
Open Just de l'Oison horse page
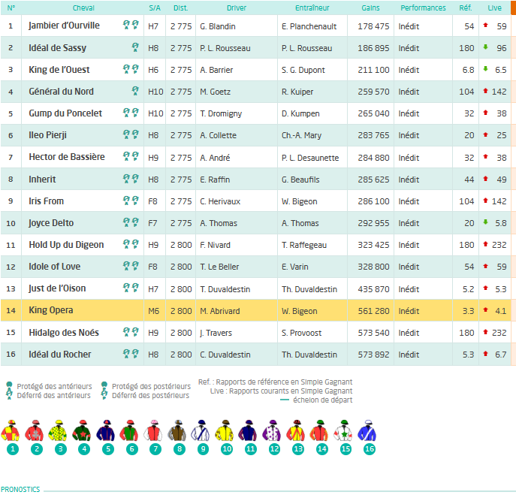(x=57, y=288)
